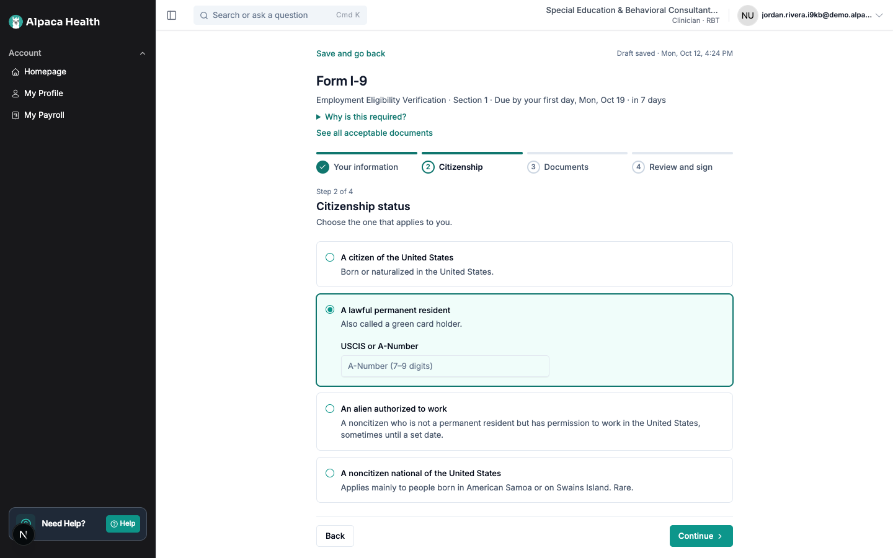
Task: Open the user account dropdown chevron
Action: [x=879, y=15]
